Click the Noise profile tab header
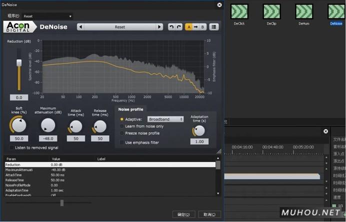This screenshot has height=222, width=346. 130,109
